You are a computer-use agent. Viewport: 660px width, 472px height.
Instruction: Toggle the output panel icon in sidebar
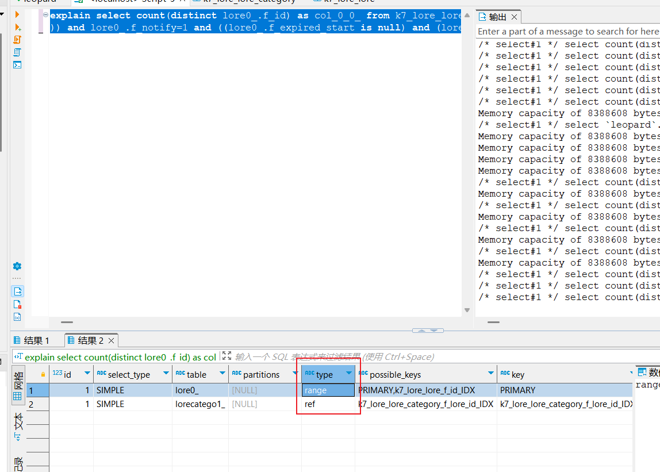(17, 291)
